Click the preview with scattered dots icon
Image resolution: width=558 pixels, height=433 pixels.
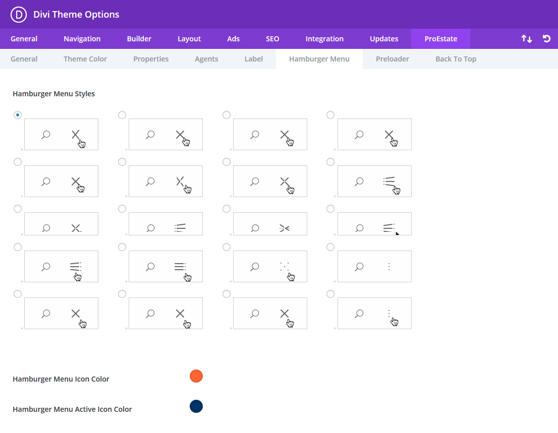[x=270, y=267]
